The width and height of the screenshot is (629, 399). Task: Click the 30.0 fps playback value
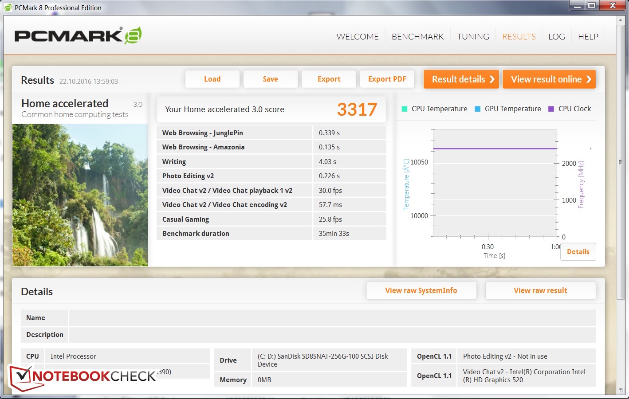pyautogui.click(x=330, y=191)
